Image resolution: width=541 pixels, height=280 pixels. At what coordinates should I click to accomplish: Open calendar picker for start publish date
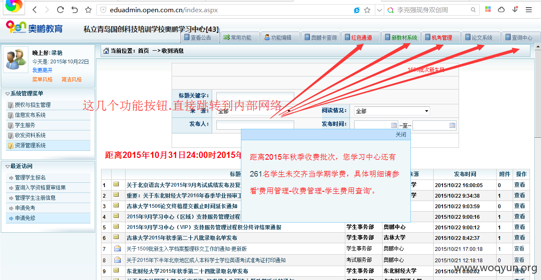coord(394,125)
